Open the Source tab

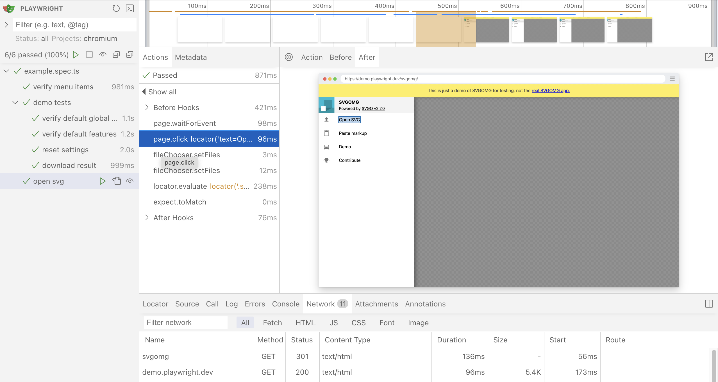pos(187,304)
